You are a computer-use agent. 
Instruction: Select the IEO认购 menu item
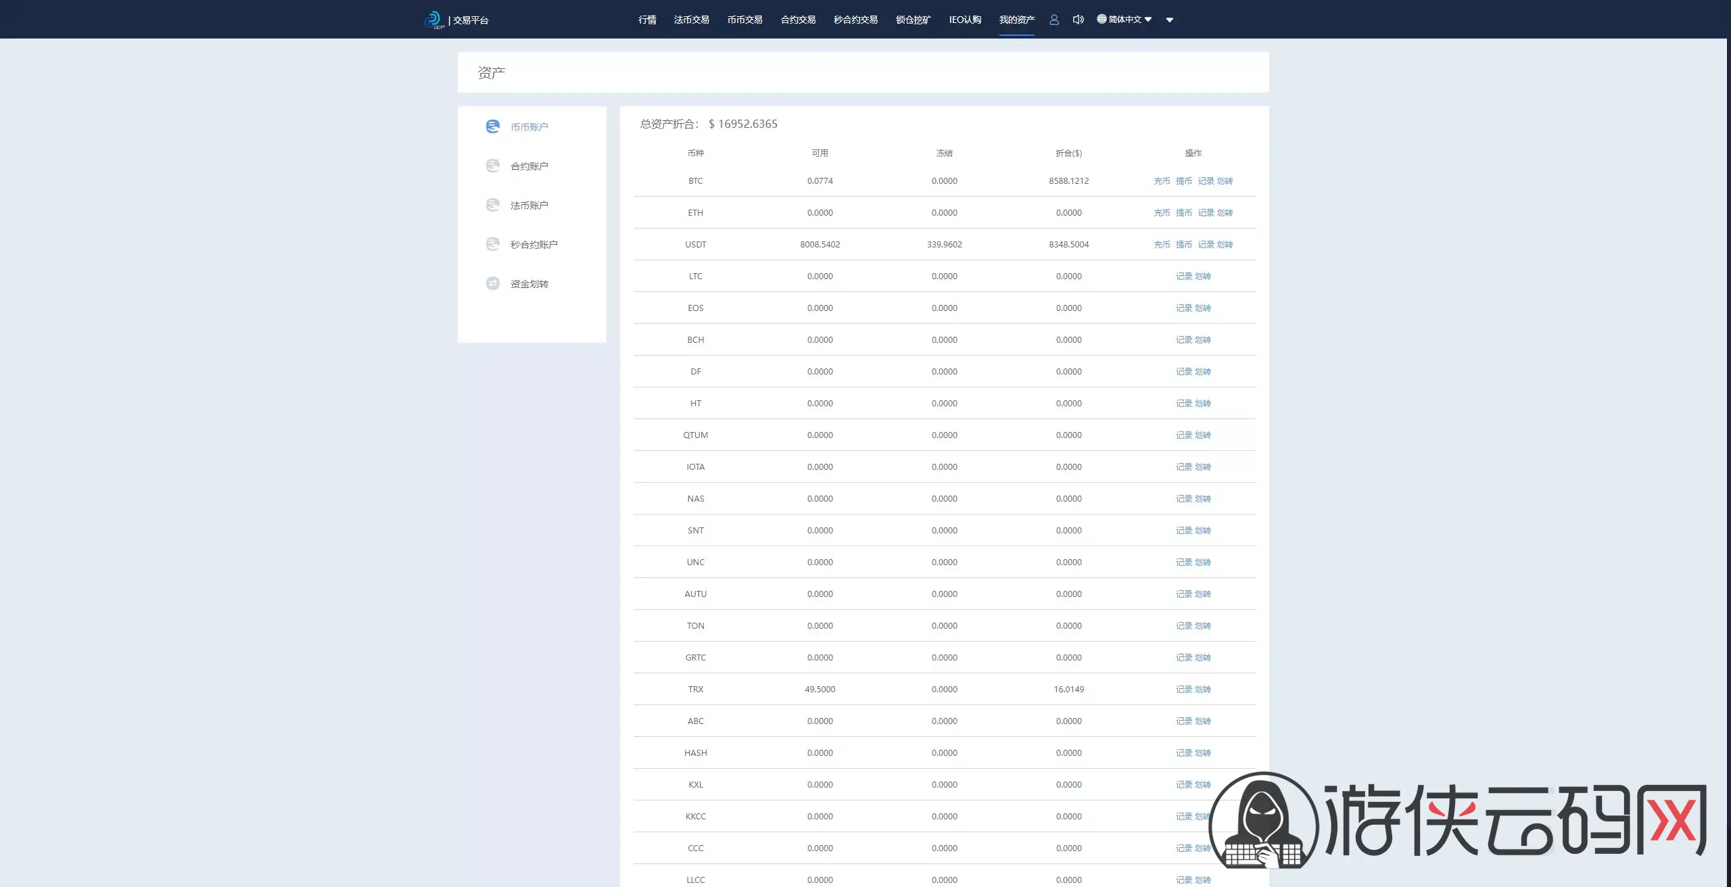965,20
